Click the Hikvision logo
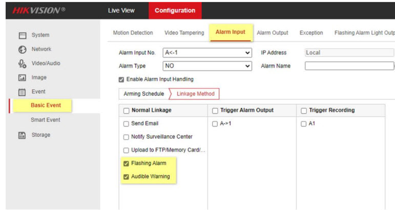Image resolution: width=395 pixels, height=210 pixels. pyautogui.click(x=39, y=10)
